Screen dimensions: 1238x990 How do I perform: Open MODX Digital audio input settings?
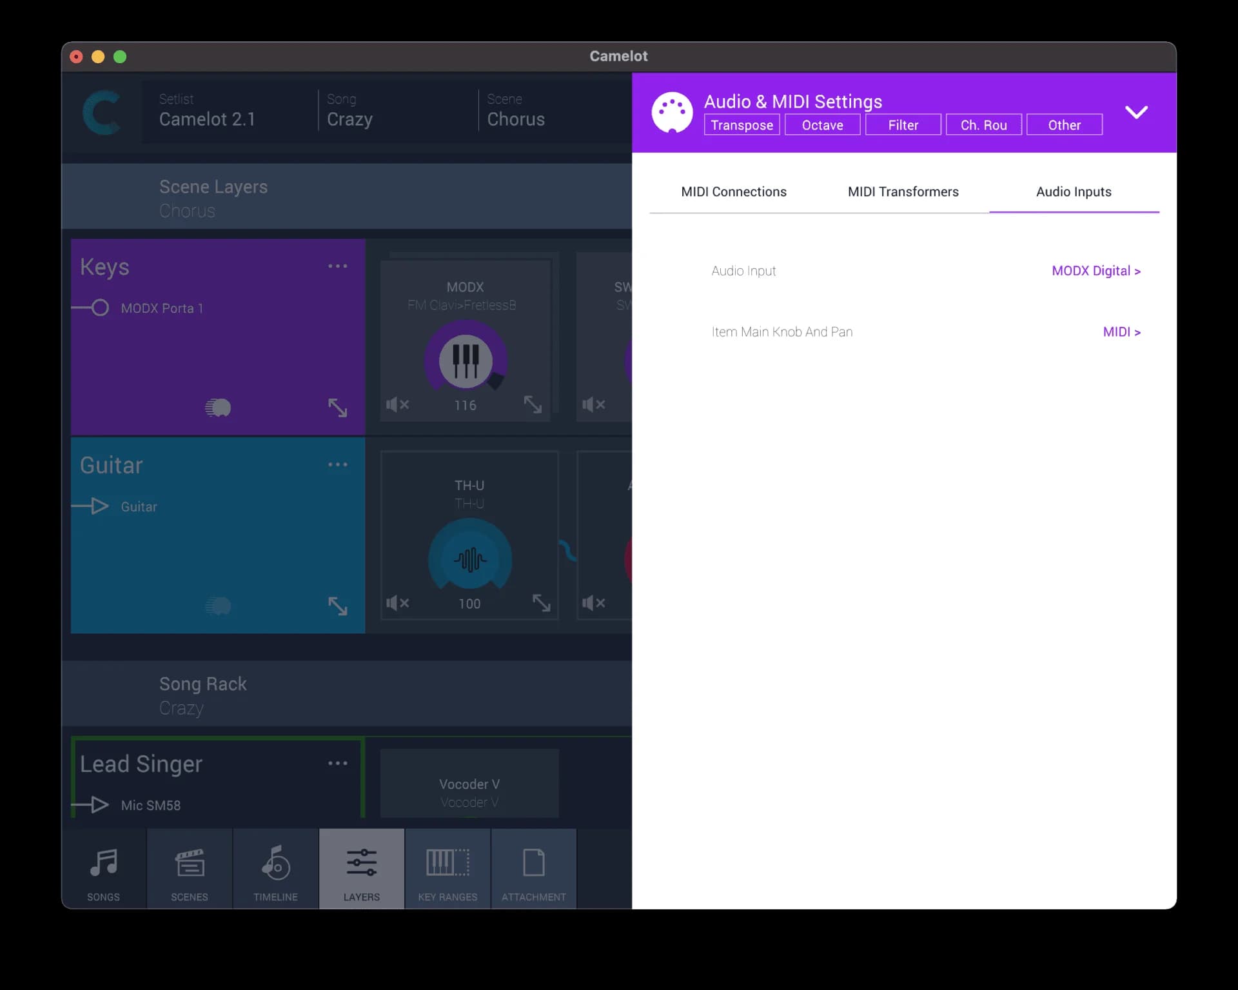click(1096, 271)
